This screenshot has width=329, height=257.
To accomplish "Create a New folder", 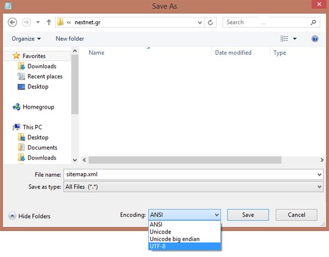I will [70, 39].
